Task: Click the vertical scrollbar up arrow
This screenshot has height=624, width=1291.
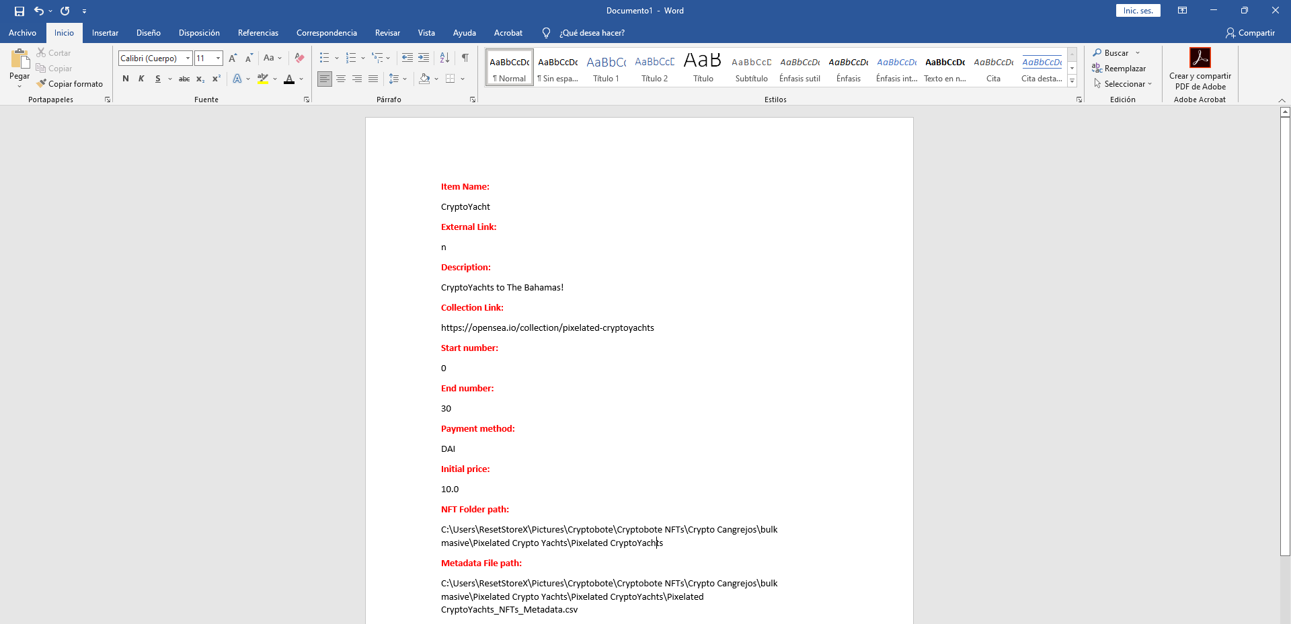Action: [1285, 112]
